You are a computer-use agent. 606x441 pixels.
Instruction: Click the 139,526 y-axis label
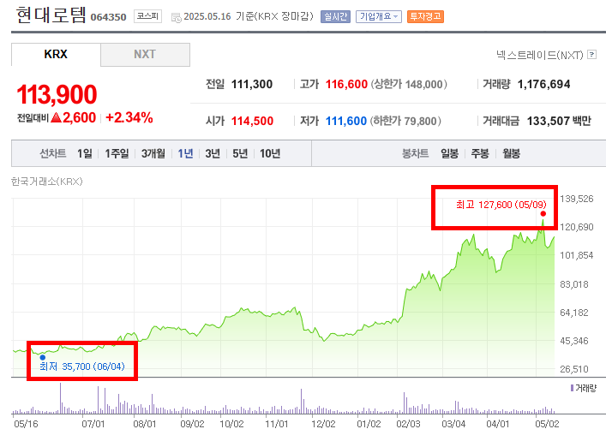coord(576,199)
